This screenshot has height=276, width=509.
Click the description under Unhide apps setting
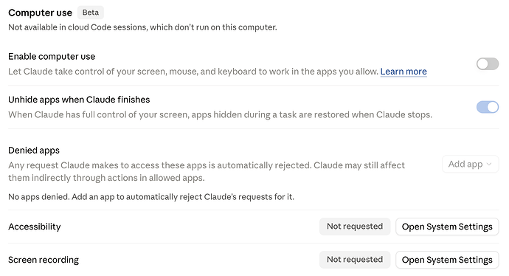click(x=220, y=114)
